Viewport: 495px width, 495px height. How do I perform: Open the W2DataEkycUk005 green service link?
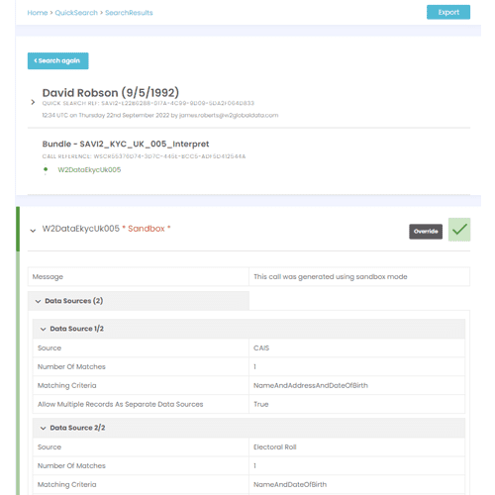point(89,169)
